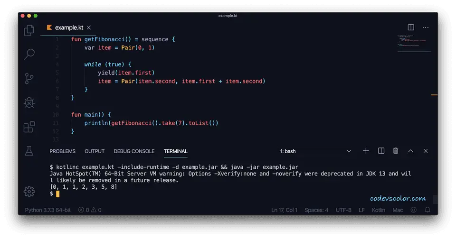Maximize terminal panel with up chevron
456x239 pixels.
411,151
